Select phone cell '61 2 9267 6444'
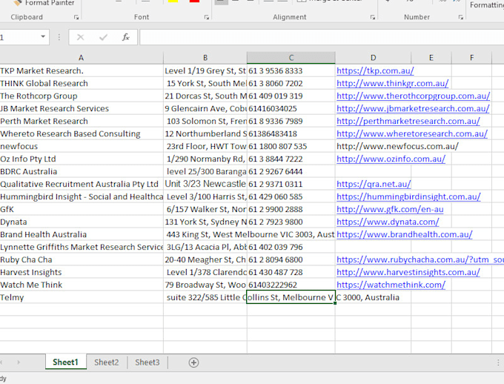Viewport: 504px width, 384px height. click(x=291, y=171)
